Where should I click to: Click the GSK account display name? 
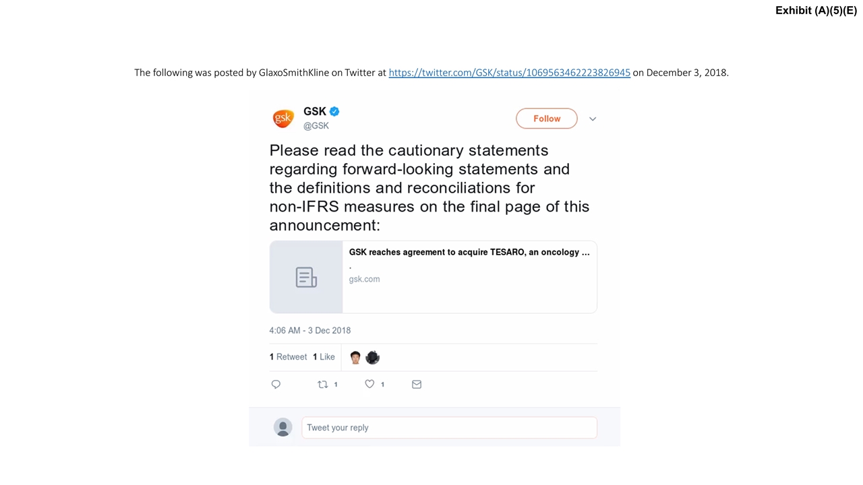point(314,112)
